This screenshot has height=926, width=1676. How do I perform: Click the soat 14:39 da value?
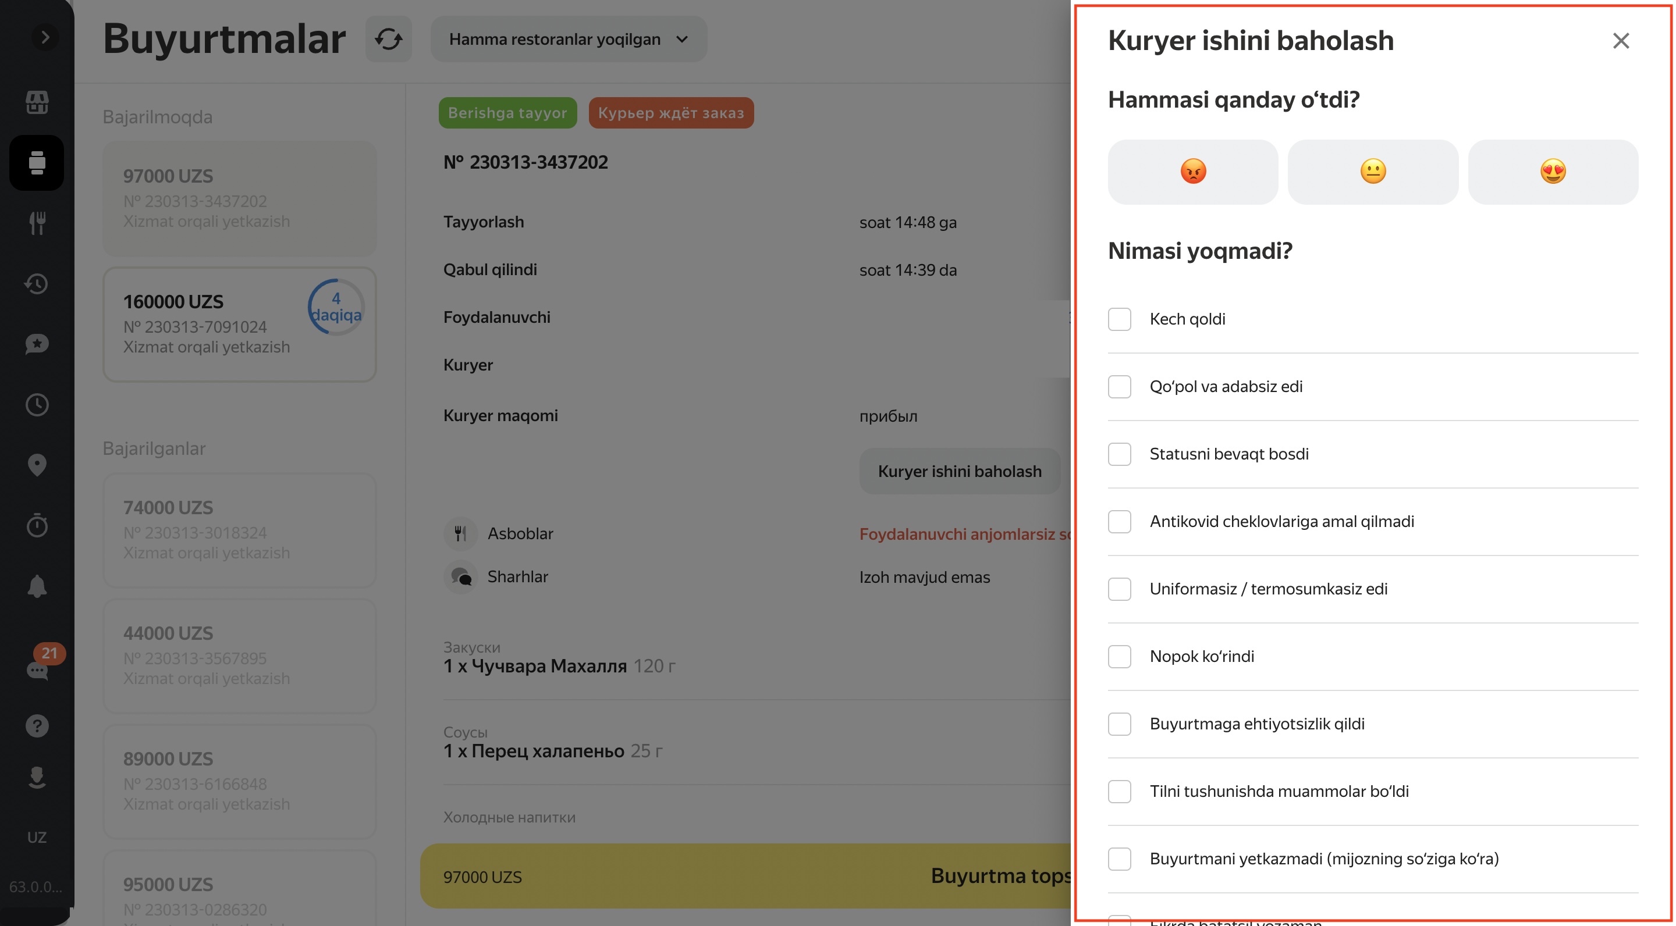pos(908,270)
